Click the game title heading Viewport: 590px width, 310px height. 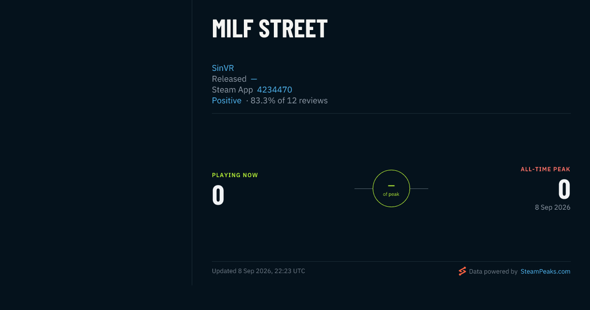click(x=269, y=29)
